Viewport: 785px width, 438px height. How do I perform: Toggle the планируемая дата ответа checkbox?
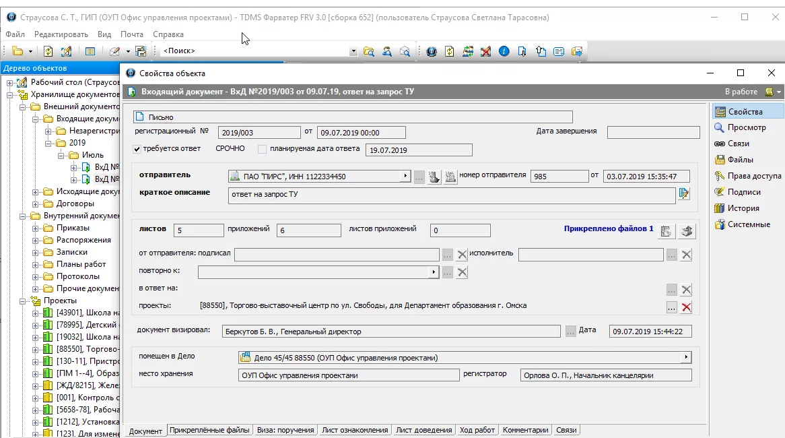(x=262, y=149)
